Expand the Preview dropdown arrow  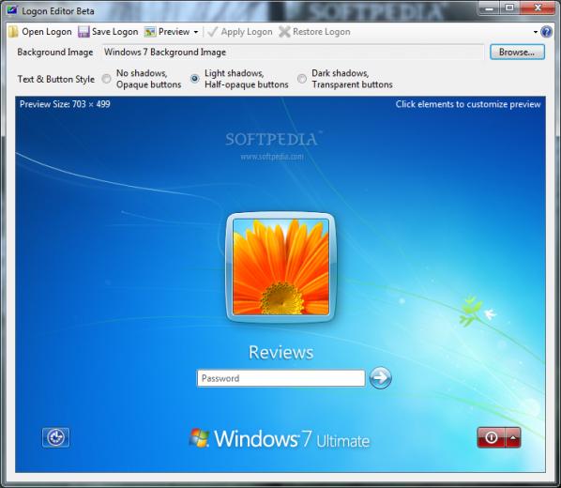pos(196,32)
